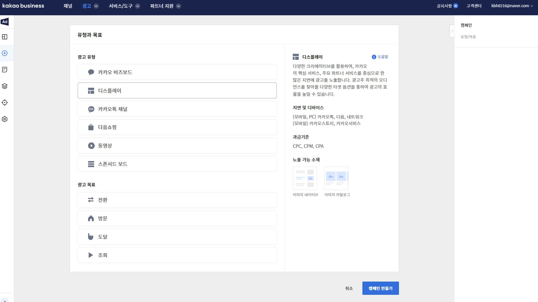
Task: Click the house icon of 방문
Action: [x=91, y=218]
